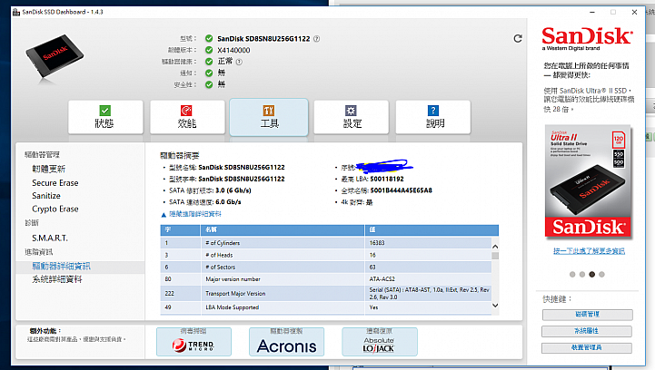Click the ATA-ACS2 value cell
Viewport: 655px width, 370px height.
click(x=428, y=279)
